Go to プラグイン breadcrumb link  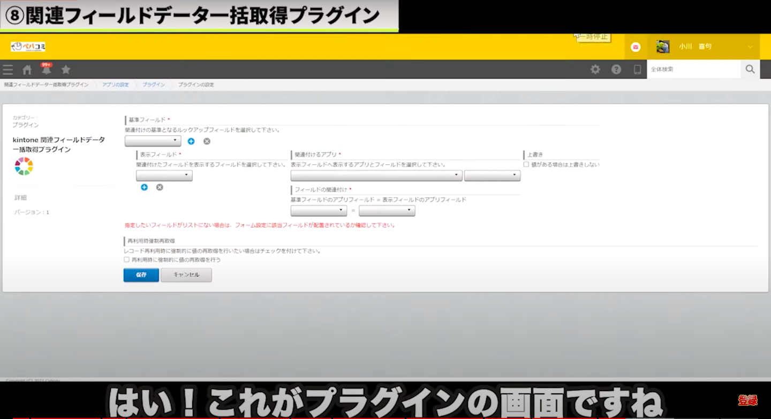(153, 85)
